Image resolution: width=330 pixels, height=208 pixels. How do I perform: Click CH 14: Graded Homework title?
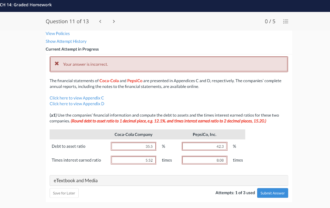[x=26, y=5]
